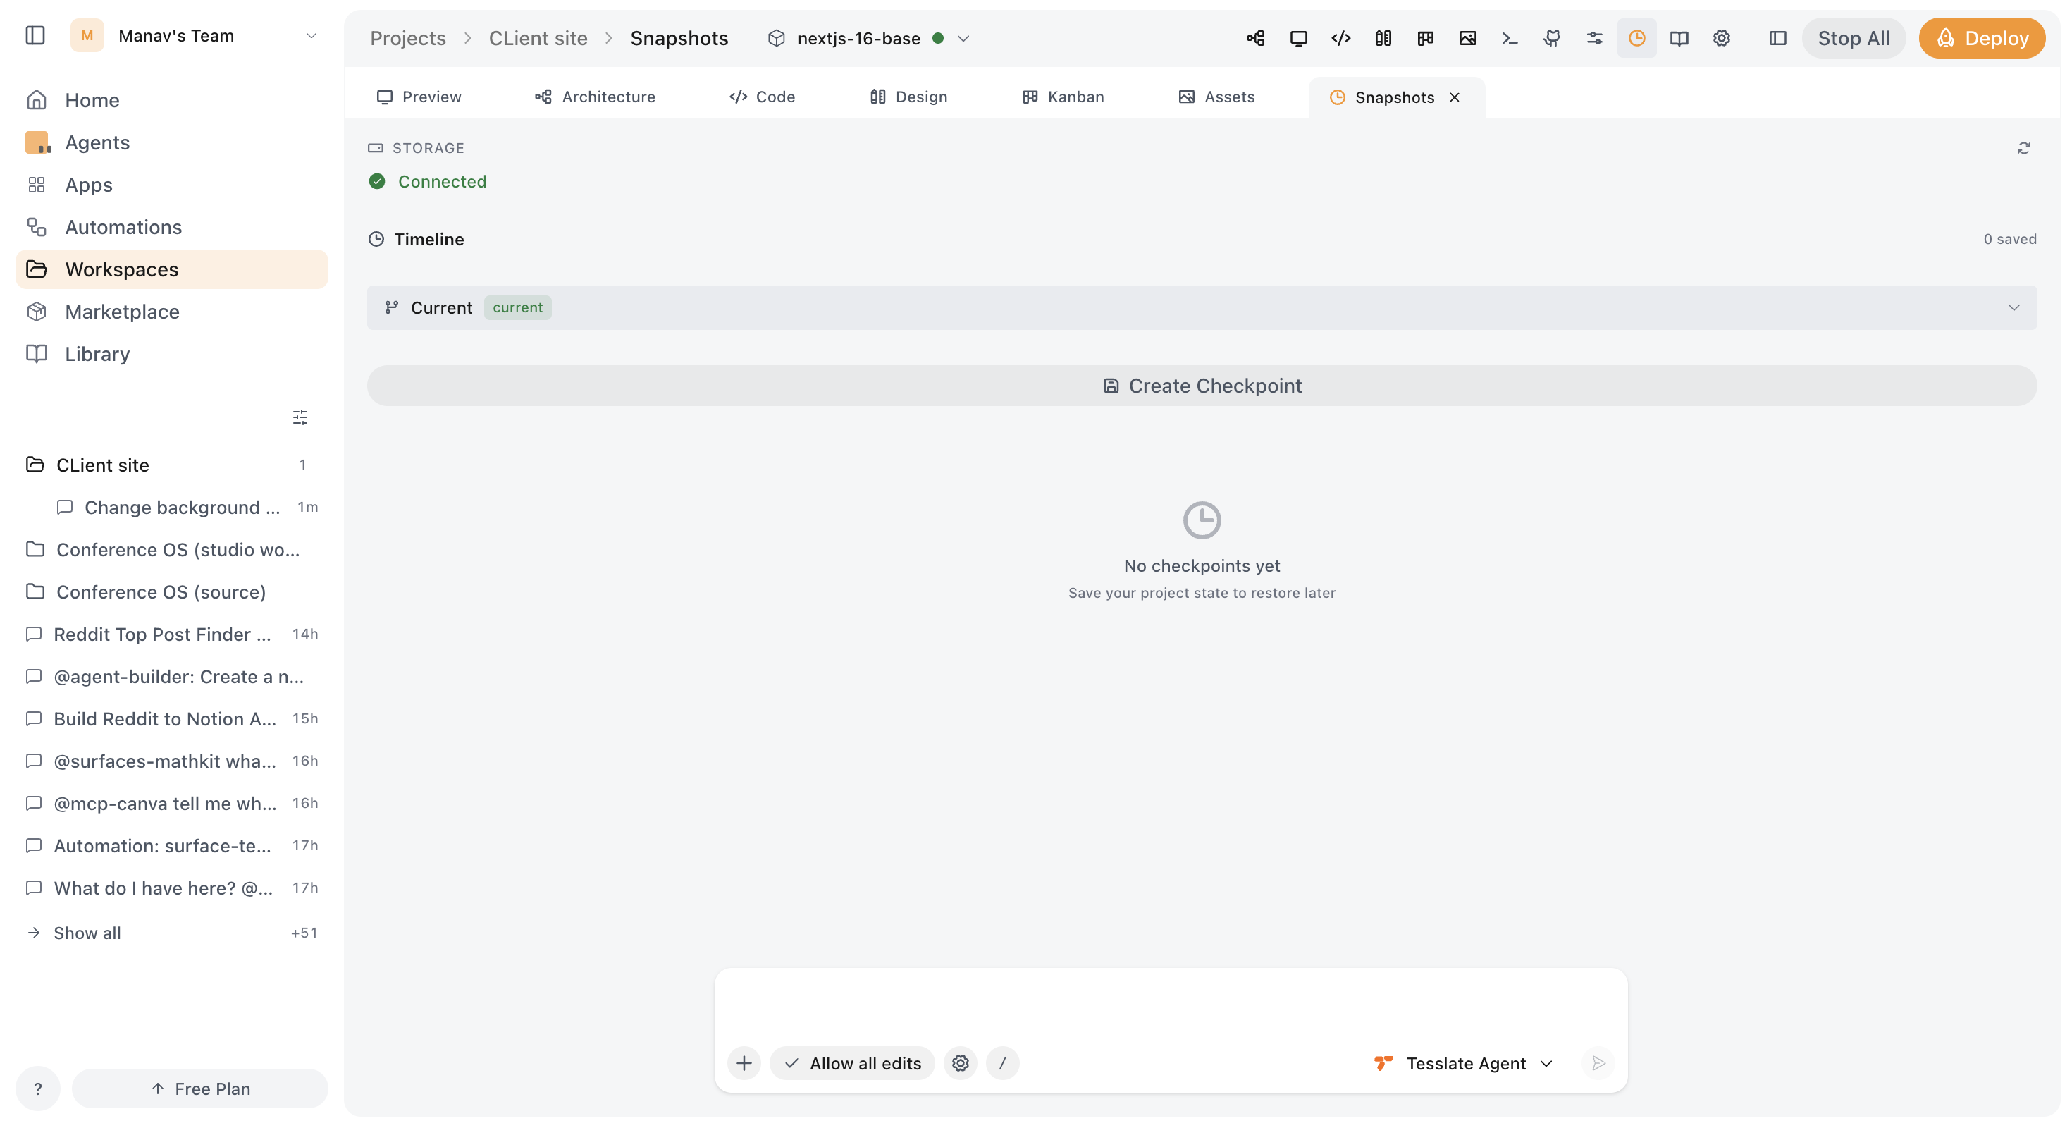Viewport: 2072px width, 1128px height.
Task: Expand the Current timeline row chevron
Action: pyautogui.click(x=2014, y=307)
